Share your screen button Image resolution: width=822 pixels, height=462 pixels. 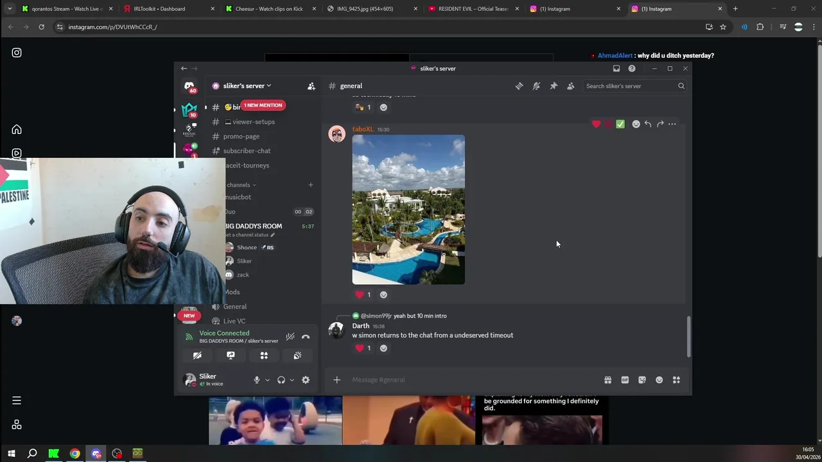[x=231, y=355]
